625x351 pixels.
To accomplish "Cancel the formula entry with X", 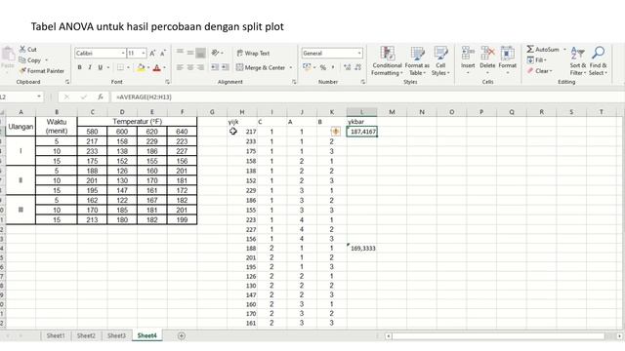I will point(66,97).
